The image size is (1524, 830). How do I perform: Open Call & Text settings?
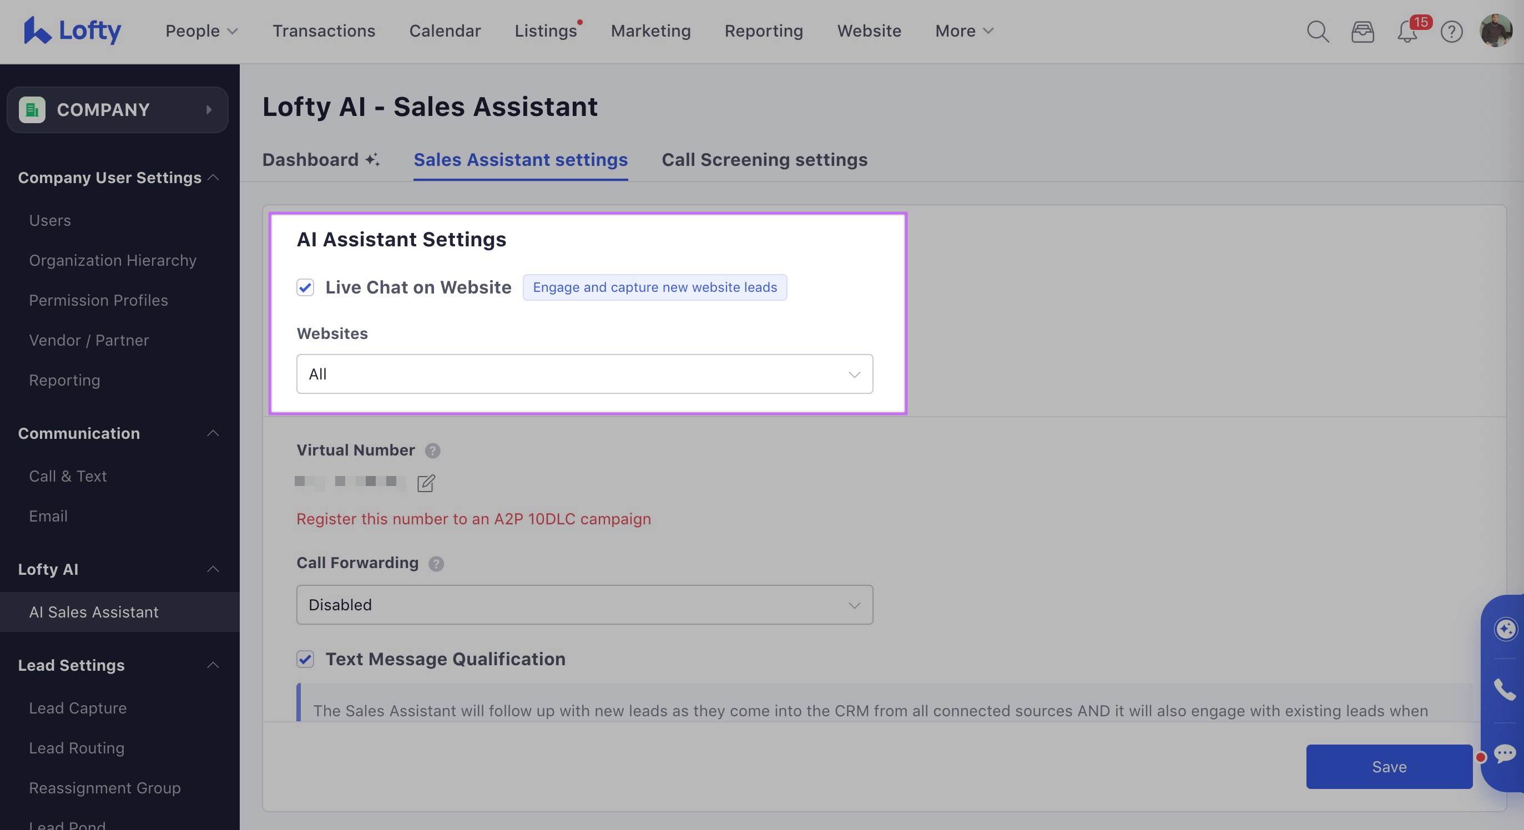coord(68,475)
